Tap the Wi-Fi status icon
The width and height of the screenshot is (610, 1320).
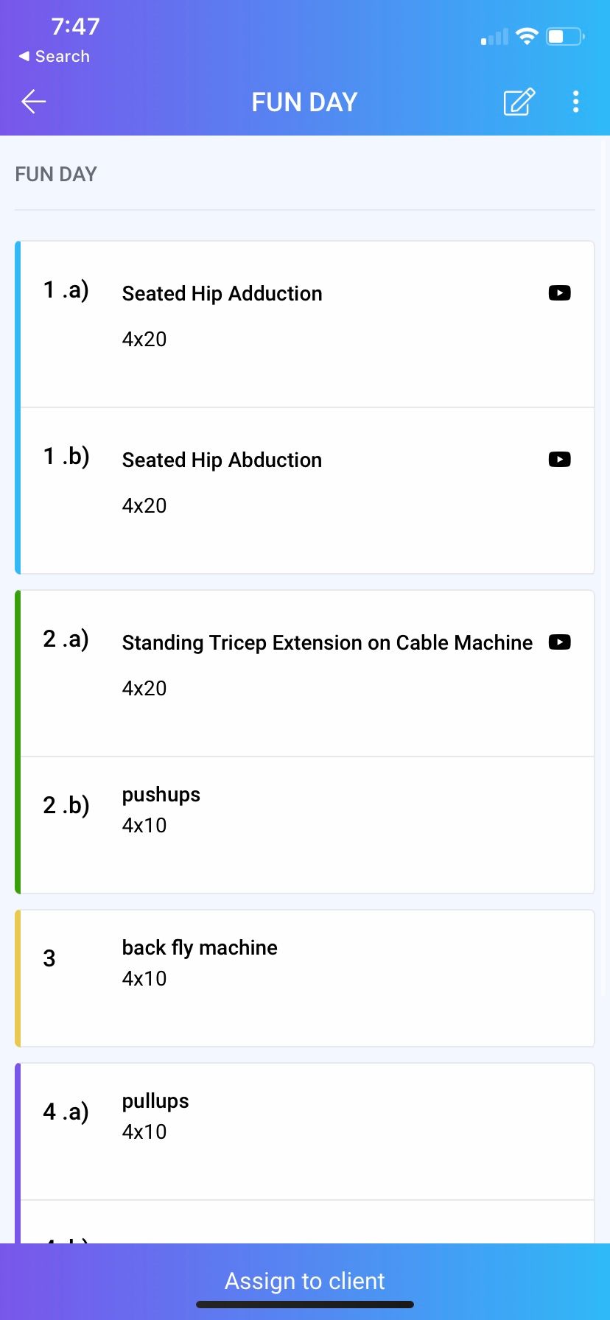(x=527, y=36)
